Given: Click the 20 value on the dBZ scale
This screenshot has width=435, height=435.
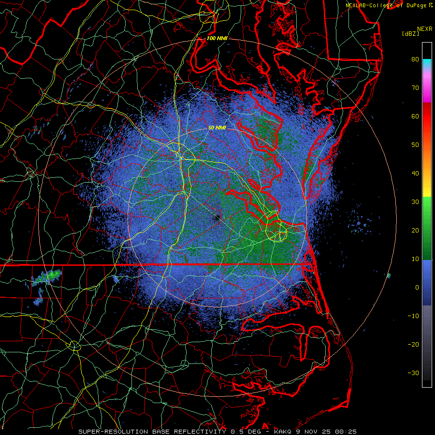Looking at the screenshot, I should (415, 231).
